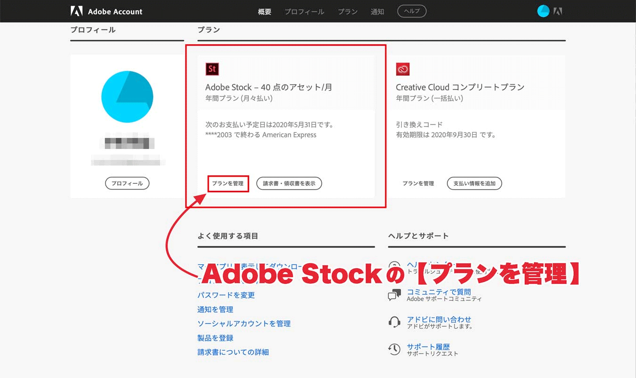Click 支払い情報を追加 for Creative Cloud

[x=474, y=183]
